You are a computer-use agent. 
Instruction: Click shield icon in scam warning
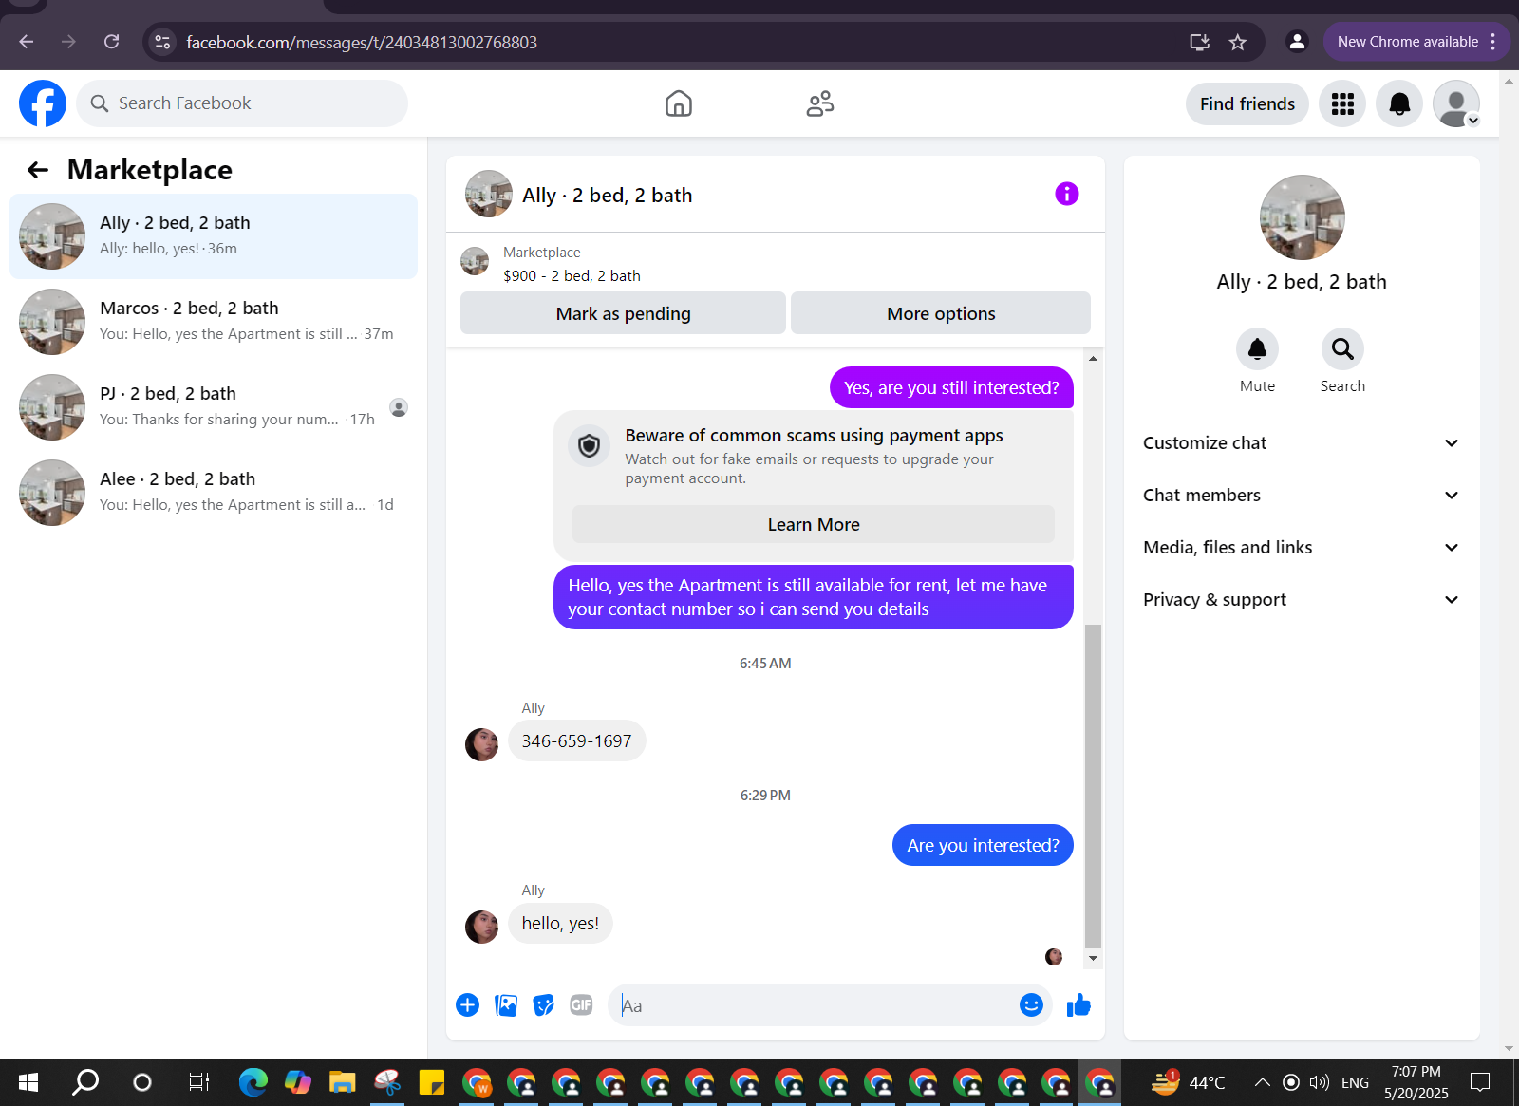(x=589, y=445)
